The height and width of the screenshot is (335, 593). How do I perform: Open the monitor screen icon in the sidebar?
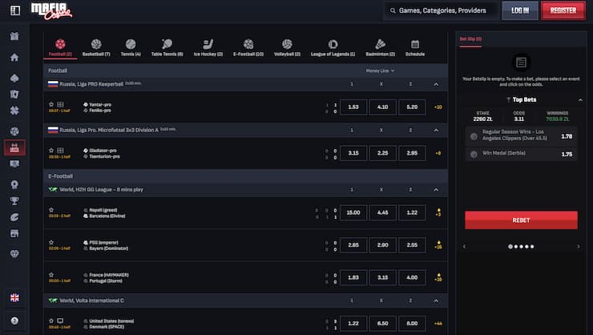(x=14, y=163)
